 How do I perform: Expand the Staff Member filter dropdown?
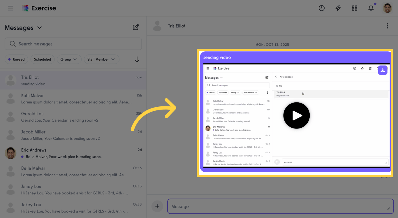point(101,59)
